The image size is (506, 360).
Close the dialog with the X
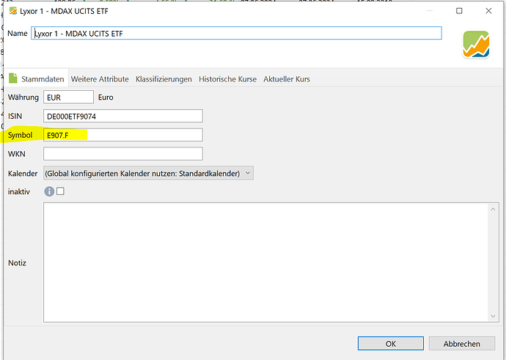[x=488, y=11]
